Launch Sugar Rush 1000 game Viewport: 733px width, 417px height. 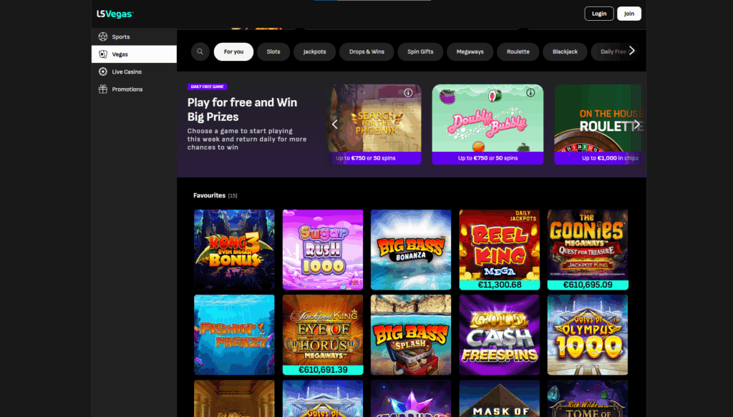tap(323, 250)
